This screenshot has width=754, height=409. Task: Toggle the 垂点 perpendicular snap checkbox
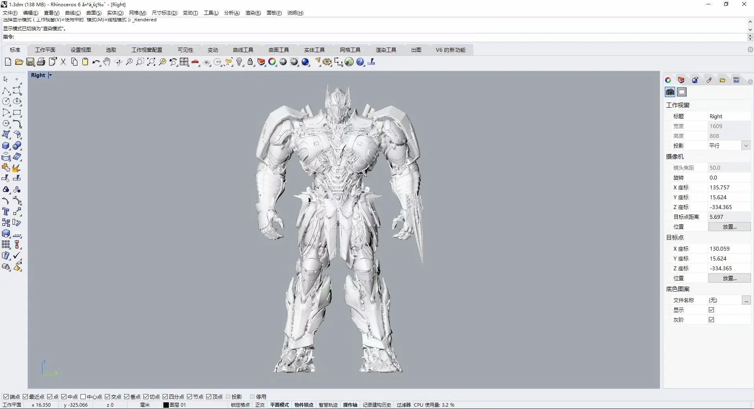(x=127, y=396)
